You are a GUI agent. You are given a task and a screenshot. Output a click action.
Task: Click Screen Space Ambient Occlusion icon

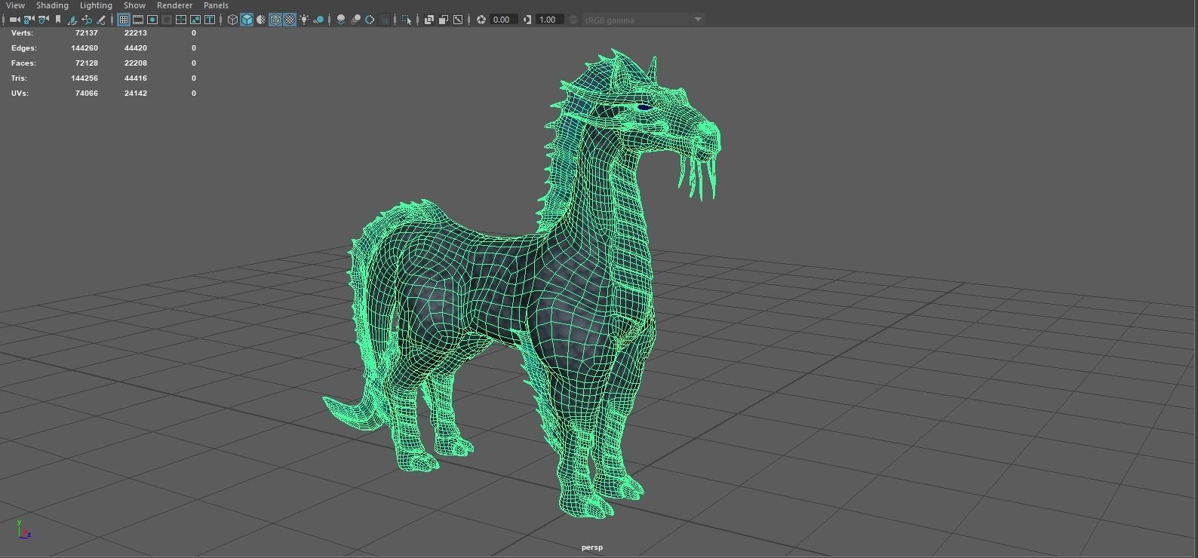click(x=341, y=20)
